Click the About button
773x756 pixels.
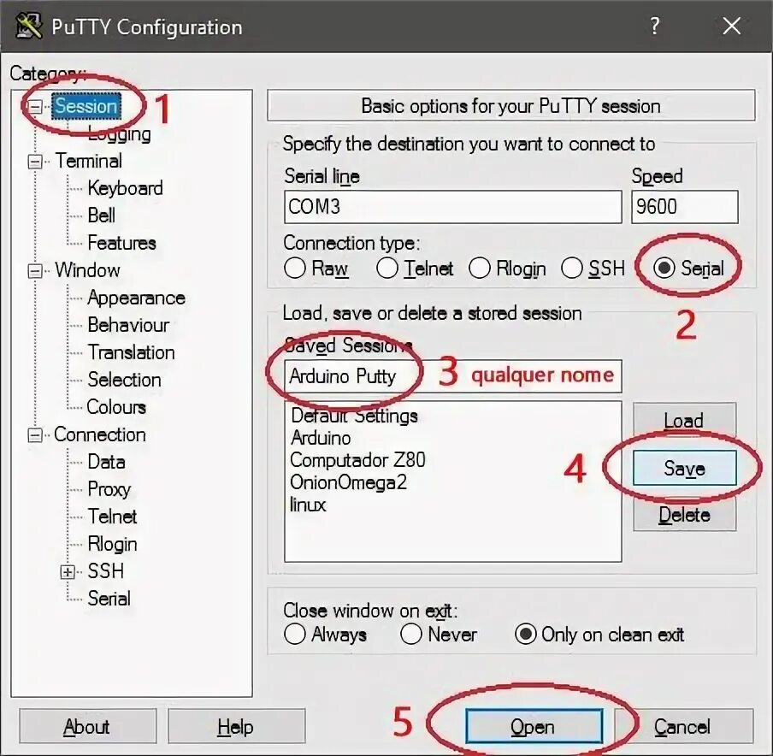click(88, 726)
